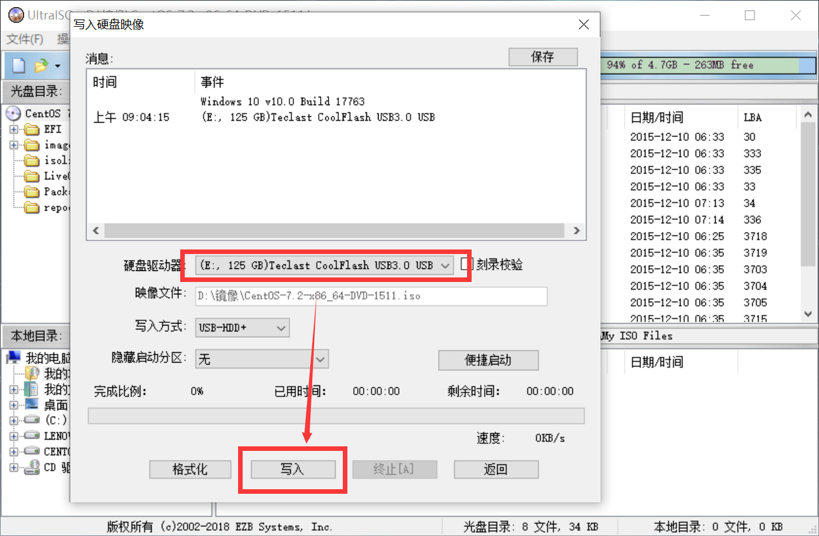
Task: Click the disc capacity usage bar
Action: tap(708, 65)
